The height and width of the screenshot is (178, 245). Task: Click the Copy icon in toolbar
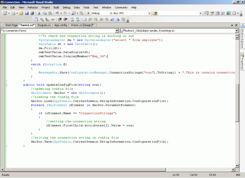tap(45, 13)
